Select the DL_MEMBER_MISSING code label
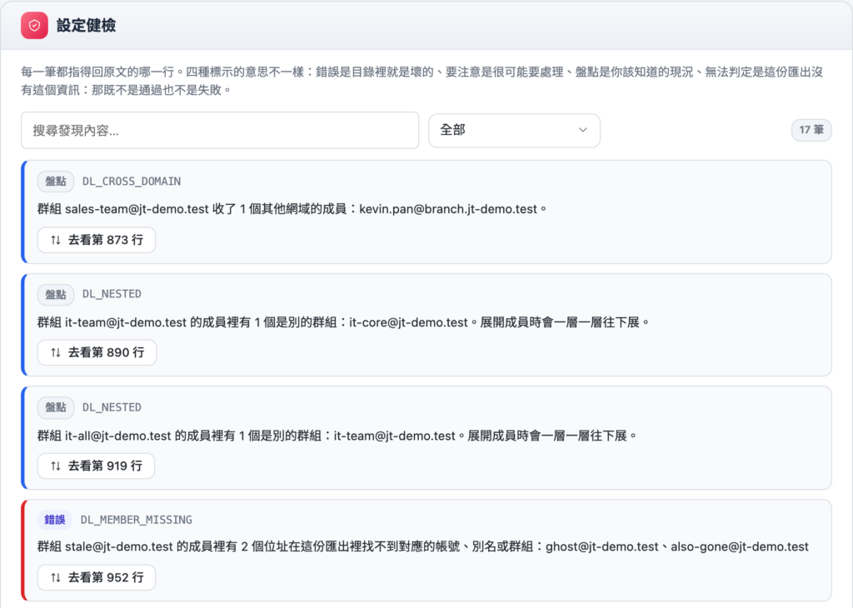 pos(136,520)
